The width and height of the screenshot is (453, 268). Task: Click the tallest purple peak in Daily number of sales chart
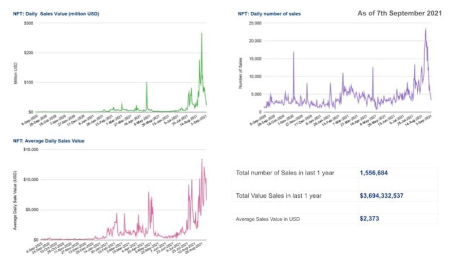point(426,28)
